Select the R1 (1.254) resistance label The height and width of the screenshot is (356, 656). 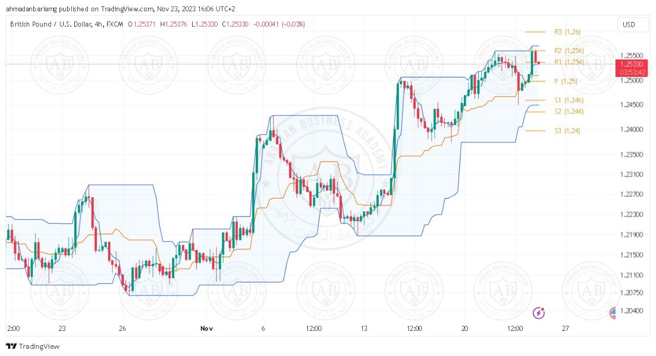(x=569, y=62)
